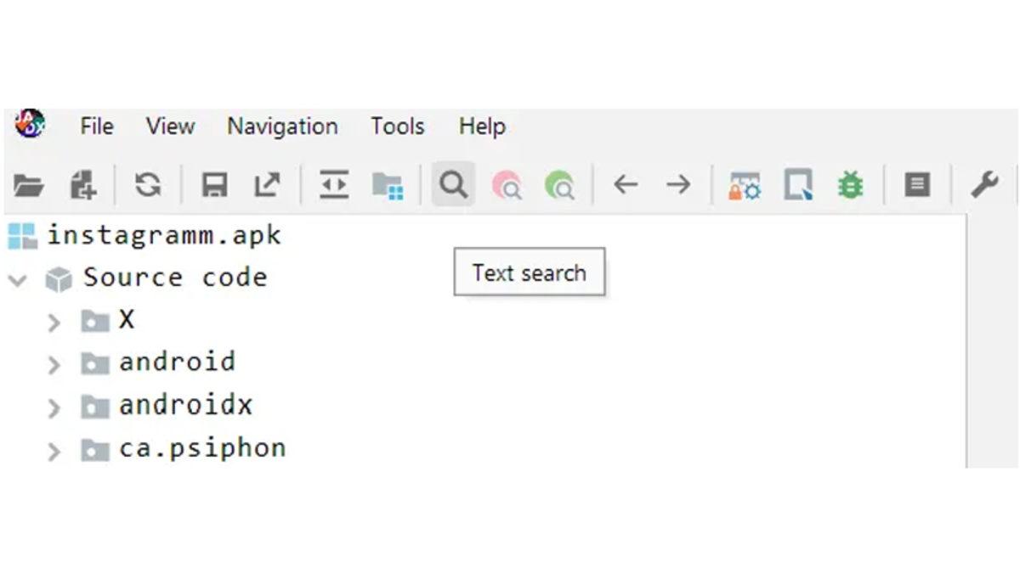Toggle the Deobfuscation lock-gear button
1020x573 pixels.
point(744,184)
